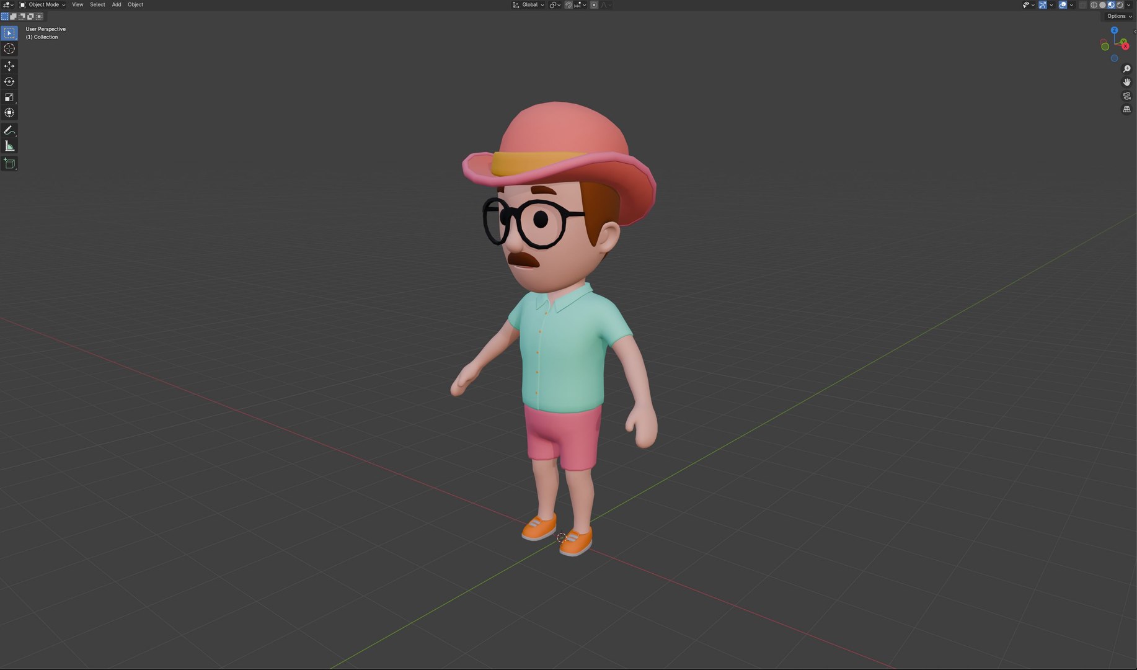Click the red X axis on navigation gizmo
This screenshot has height=670, width=1137.
(x=1125, y=46)
